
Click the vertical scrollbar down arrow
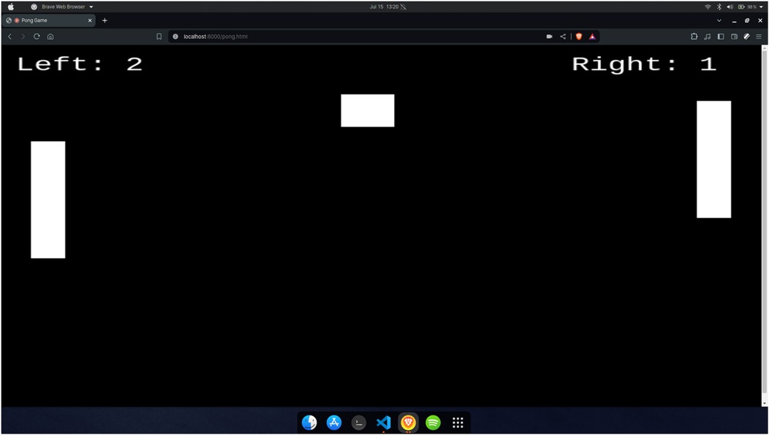click(765, 403)
